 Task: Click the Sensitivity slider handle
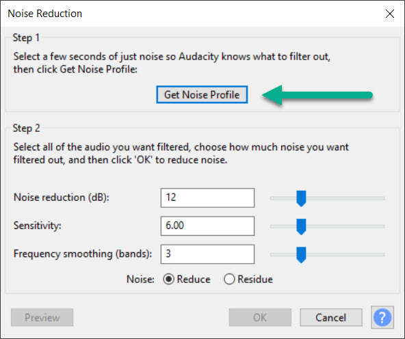coord(301,226)
